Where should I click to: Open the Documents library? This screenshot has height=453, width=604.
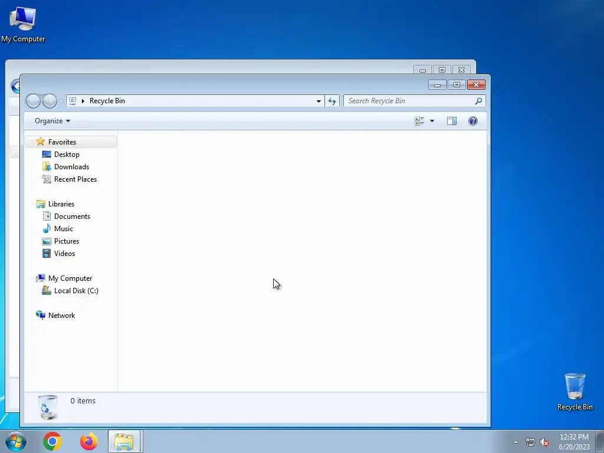pyautogui.click(x=72, y=216)
